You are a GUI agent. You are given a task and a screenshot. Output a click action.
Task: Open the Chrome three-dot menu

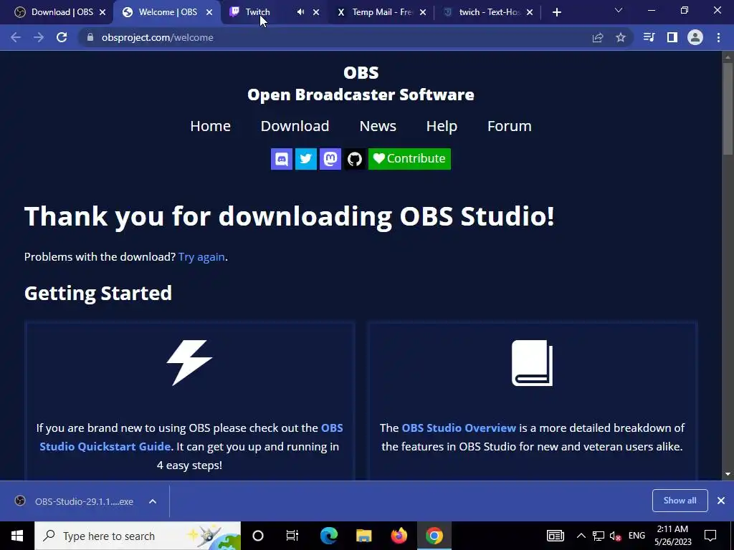coord(718,37)
